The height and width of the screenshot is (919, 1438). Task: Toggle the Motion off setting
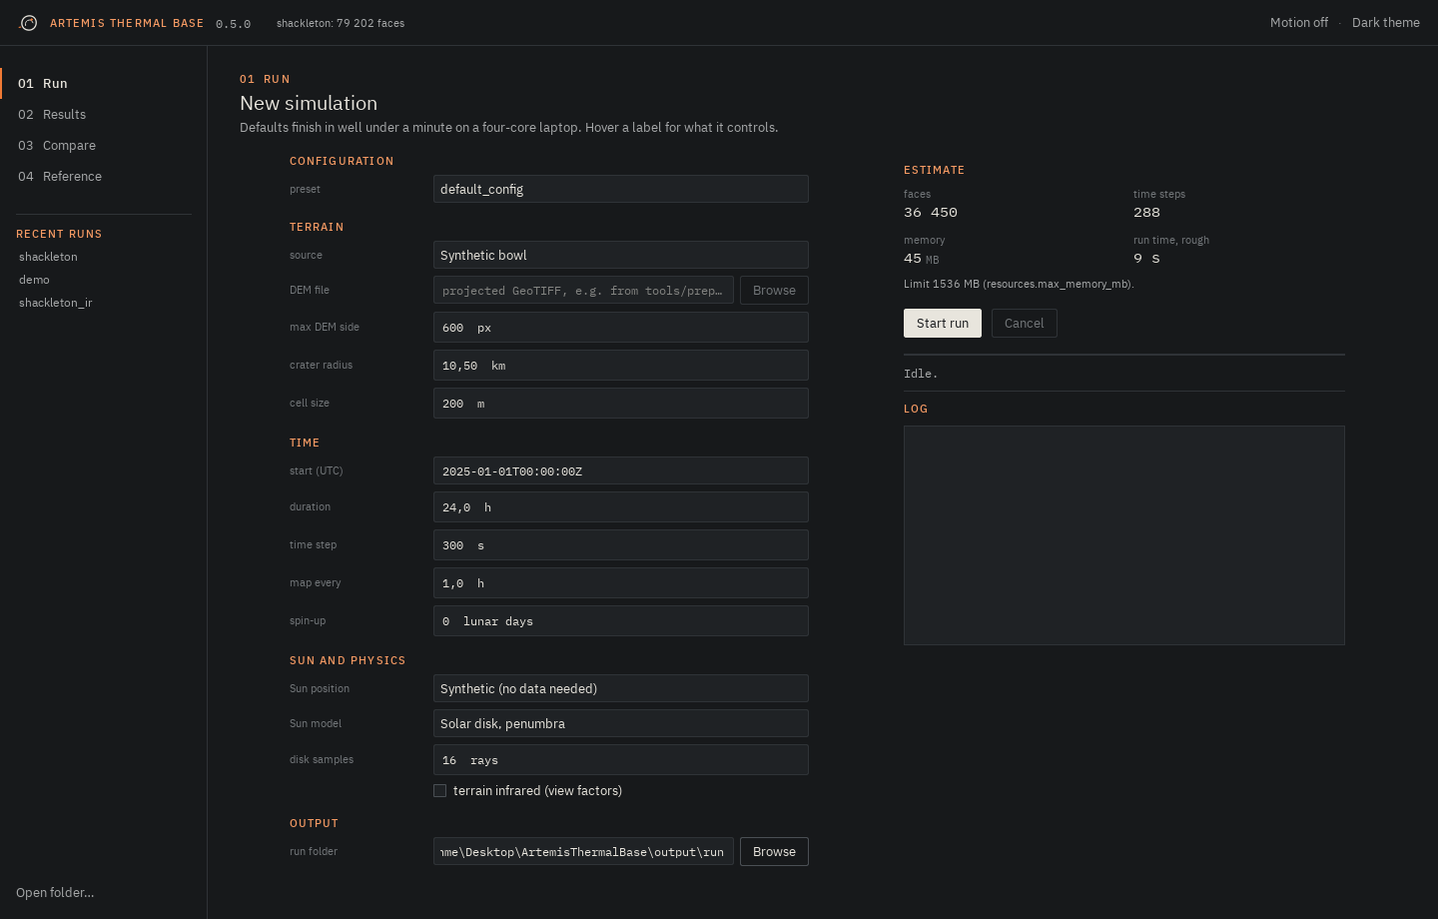[1298, 23]
